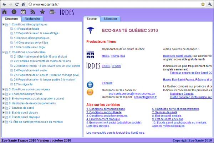Select 2.2 Familles avec enfants de moins de 18 ans
Image resolution: width=214 pixels, height=143 pixels.
tap(42, 61)
